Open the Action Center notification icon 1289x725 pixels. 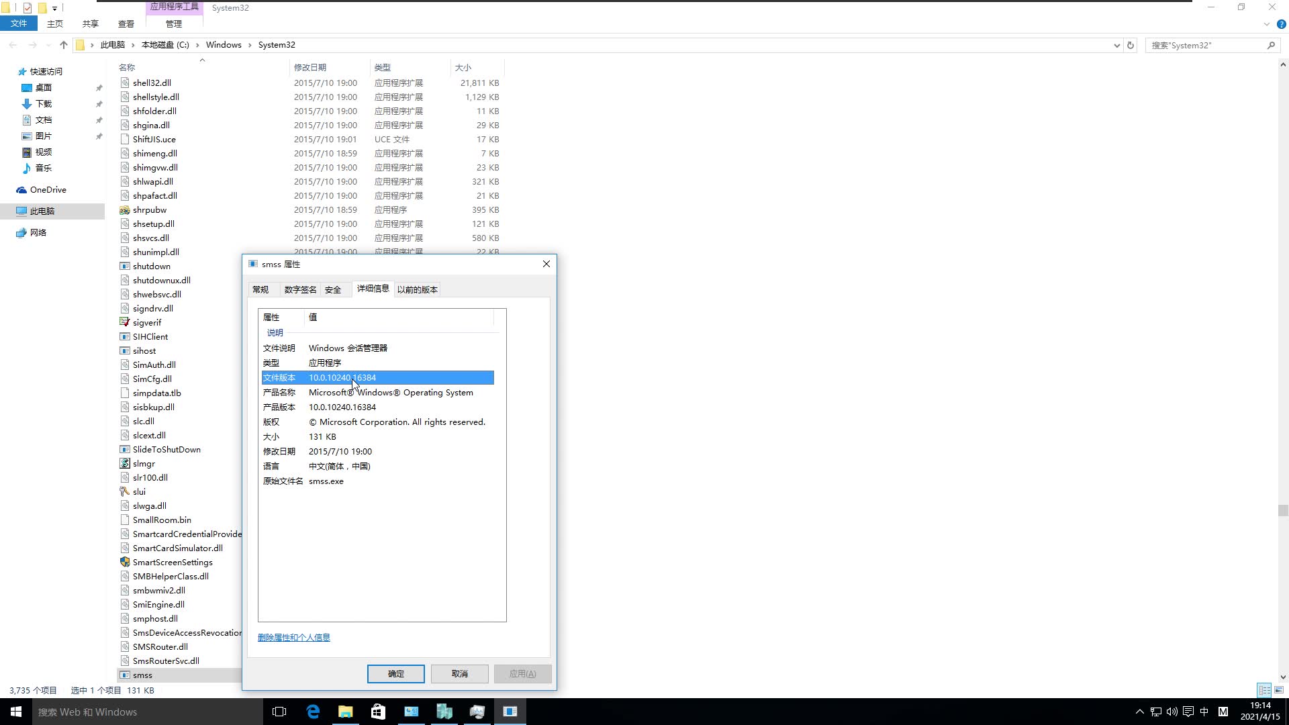click(1188, 712)
